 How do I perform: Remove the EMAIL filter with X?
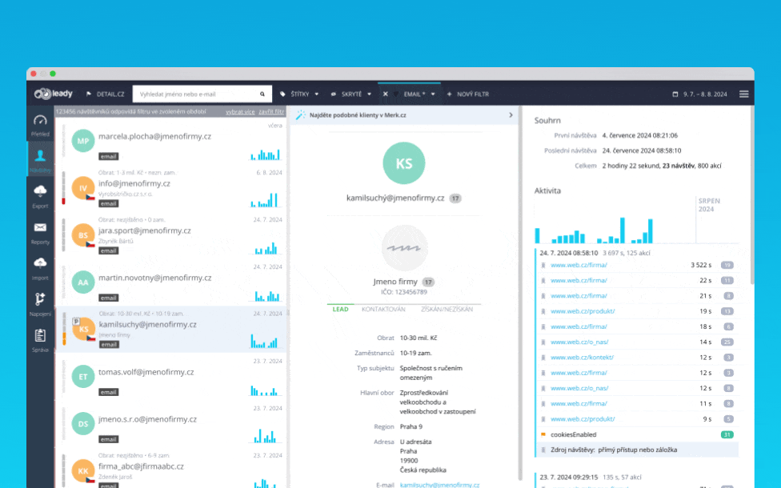pyautogui.click(x=386, y=94)
